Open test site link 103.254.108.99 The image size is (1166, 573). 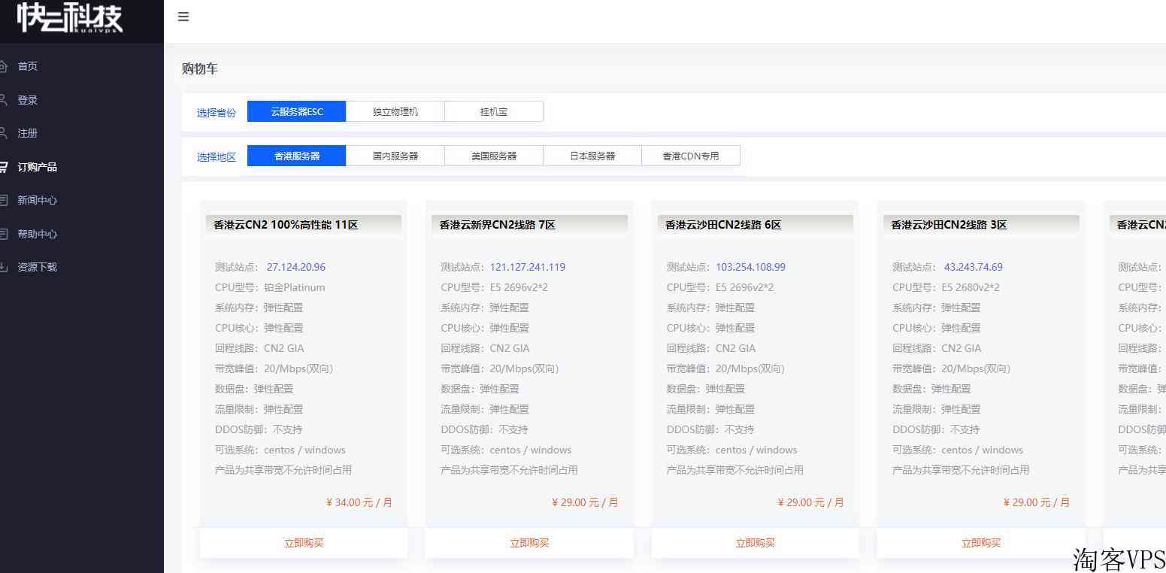pyautogui.click(x=750, y=267)
